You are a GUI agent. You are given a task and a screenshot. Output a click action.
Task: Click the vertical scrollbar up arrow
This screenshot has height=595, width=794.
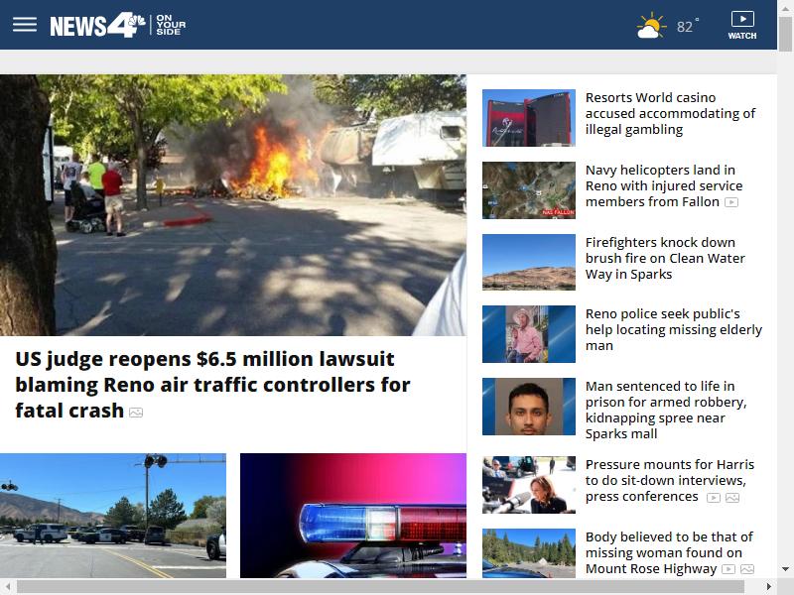pyautogui.click(x=785, y=7)
